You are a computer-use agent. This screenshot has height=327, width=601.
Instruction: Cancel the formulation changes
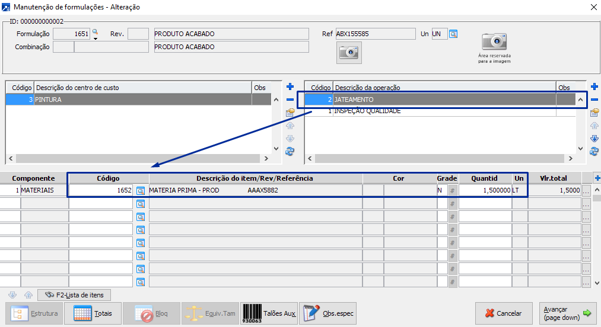[x=504, y=313]
